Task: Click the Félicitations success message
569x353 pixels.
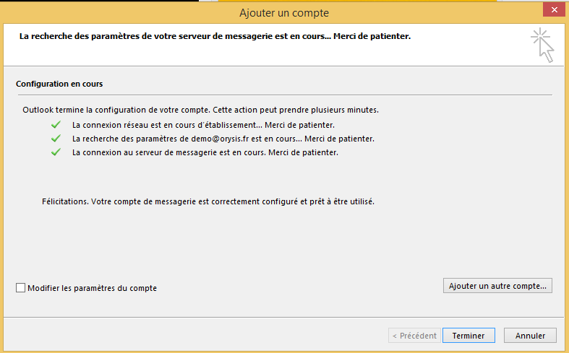Action: pos(208,202)
